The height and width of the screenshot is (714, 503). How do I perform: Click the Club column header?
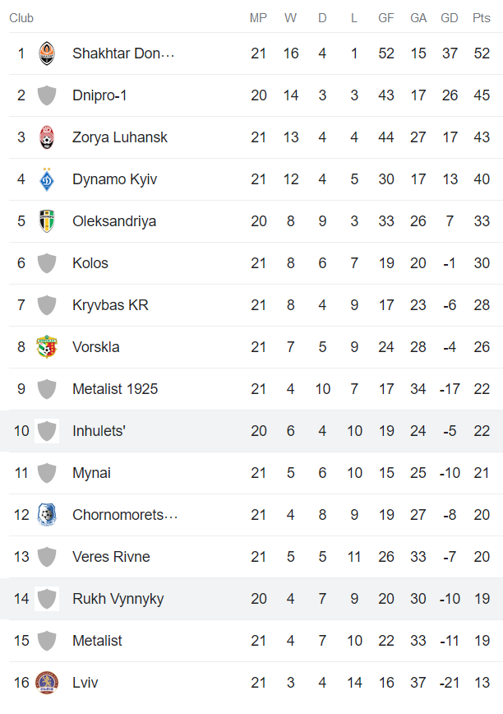click(21, 18)
